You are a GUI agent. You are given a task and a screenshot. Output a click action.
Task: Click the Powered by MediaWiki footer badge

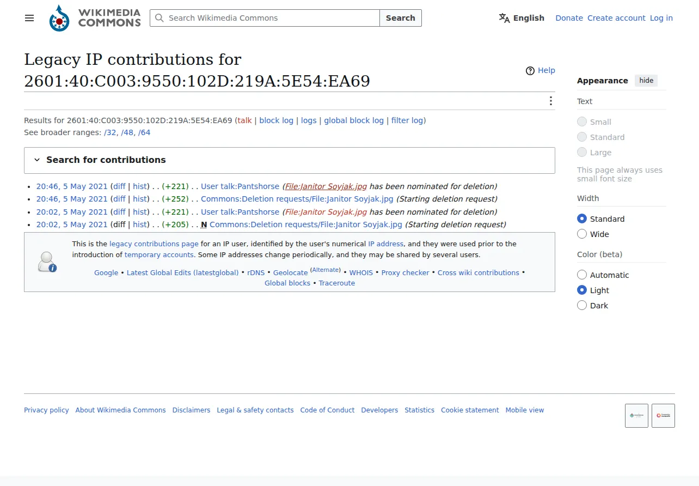point(663,415)
